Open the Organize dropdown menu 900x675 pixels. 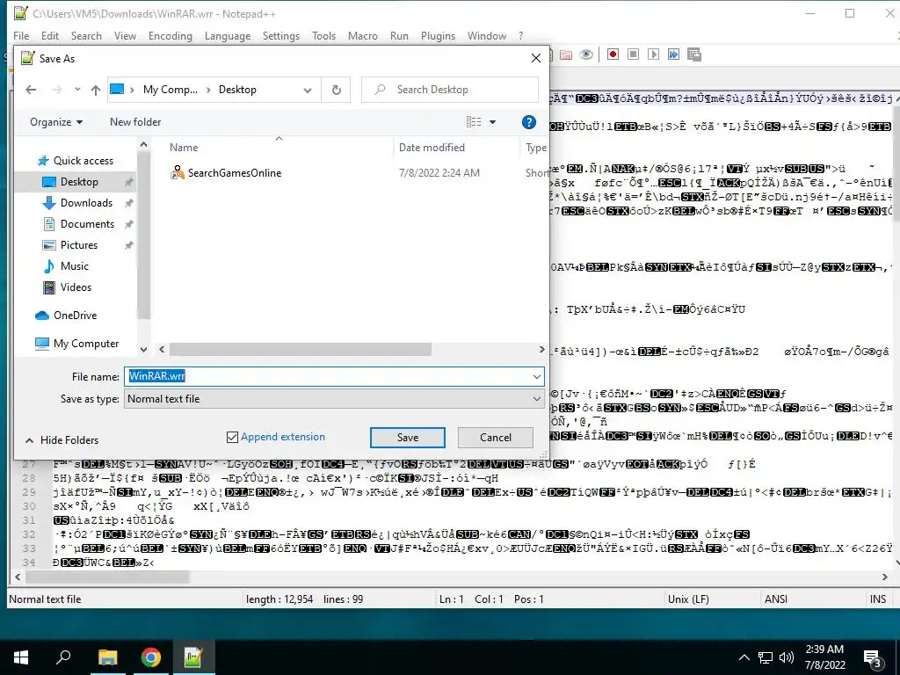point(56,121)
